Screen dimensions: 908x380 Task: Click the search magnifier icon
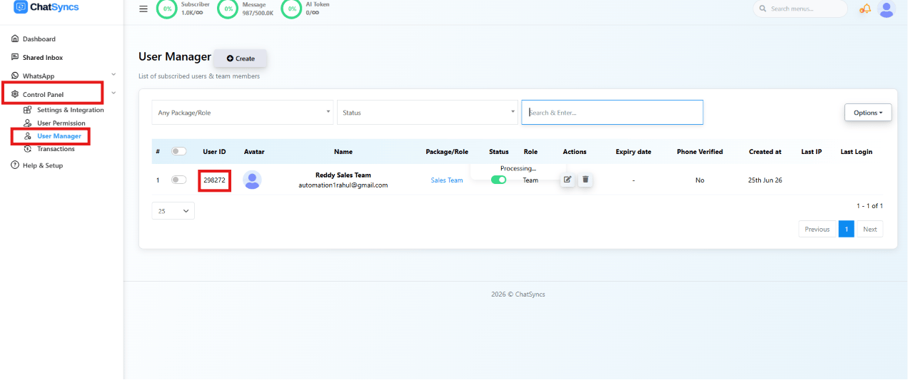click(763, 9)
